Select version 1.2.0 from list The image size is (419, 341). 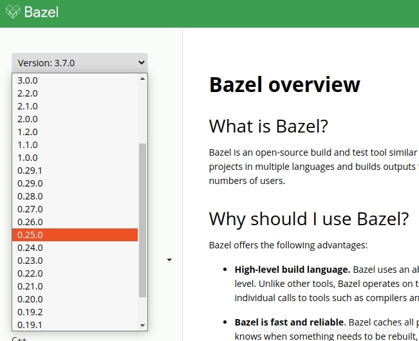tap(75, 132)
